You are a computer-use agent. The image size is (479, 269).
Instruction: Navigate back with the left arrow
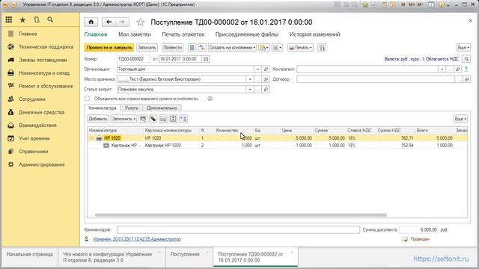click(x=109, y=22)
